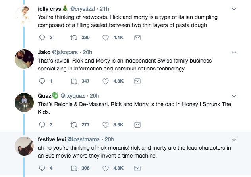The height and width of the screenshot is (177, 251).
Task: Open the tweet menu for Quaz's tweet
Action: pyautogui.click(x=234, y=95)
